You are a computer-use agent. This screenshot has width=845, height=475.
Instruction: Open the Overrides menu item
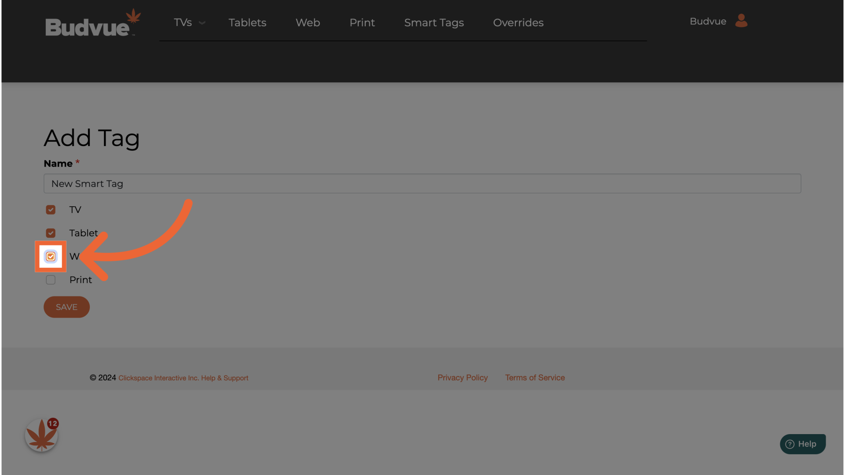point(518,22)
